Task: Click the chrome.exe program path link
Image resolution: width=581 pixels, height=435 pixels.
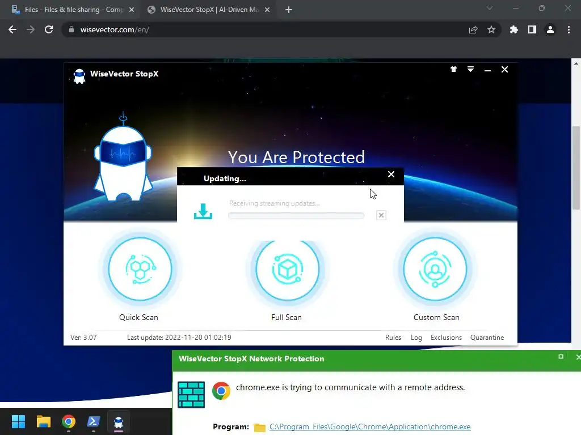Action: coord(370,427)
